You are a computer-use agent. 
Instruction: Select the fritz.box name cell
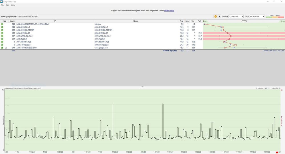(98, 24)
